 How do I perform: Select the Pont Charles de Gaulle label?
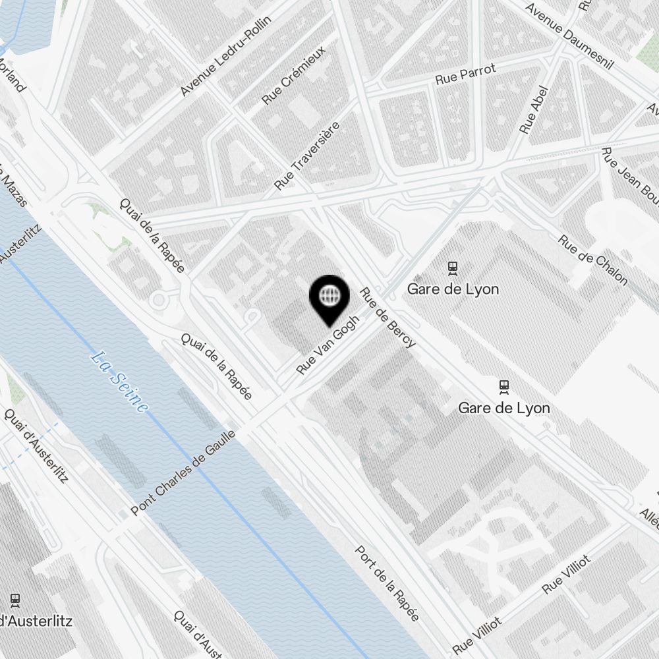point(183,473)
